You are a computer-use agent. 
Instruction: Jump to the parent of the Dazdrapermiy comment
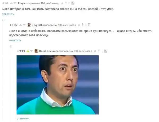pyautogui.click(x=99, y=51)
